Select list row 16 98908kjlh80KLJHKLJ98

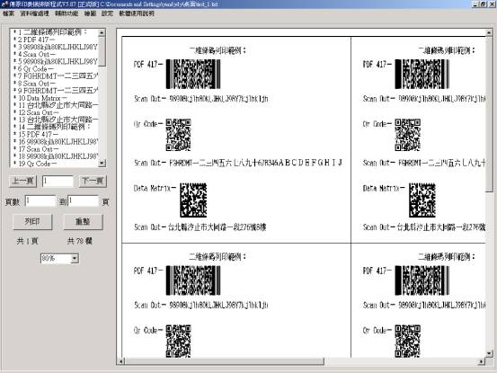55,142
